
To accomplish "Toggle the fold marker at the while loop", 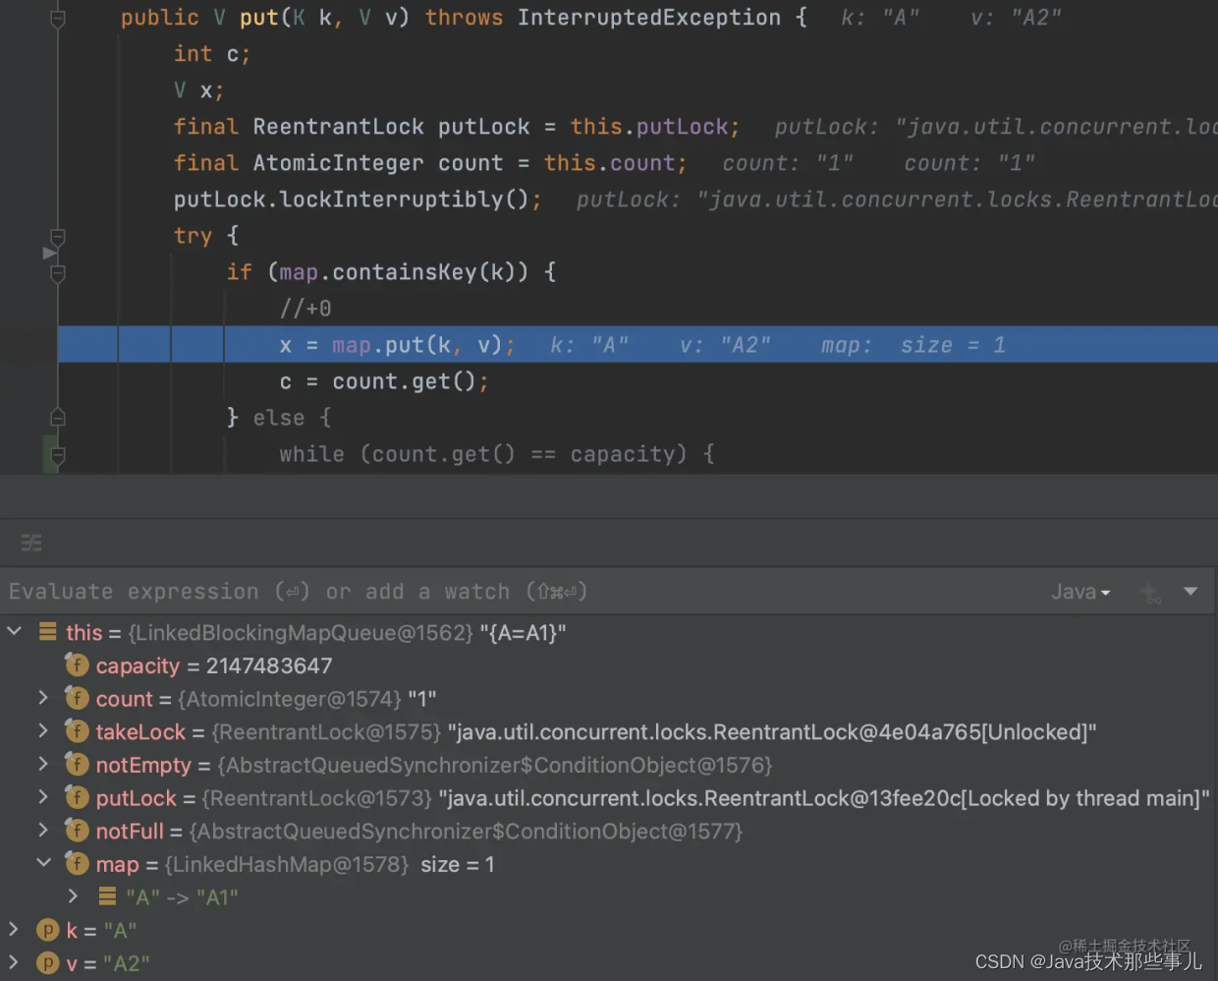I will pyautogui.click(x=58, y=455).
